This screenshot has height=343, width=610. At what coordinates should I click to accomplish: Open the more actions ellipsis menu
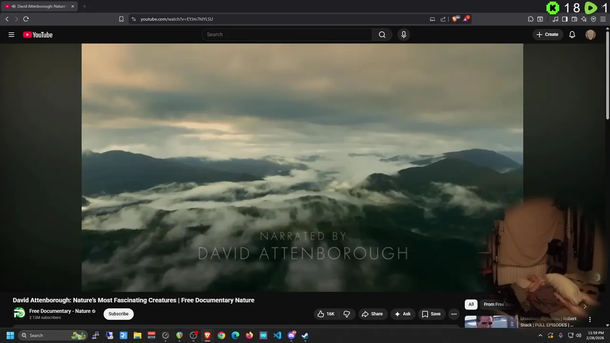(454, 314)
